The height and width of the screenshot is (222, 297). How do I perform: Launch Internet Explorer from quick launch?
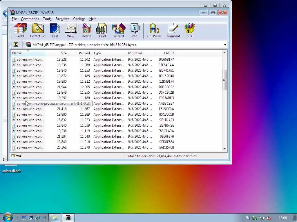[38, 218]
